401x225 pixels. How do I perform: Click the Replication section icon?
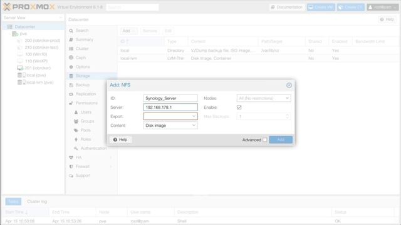pyautogui.click(x=71, y=94)
